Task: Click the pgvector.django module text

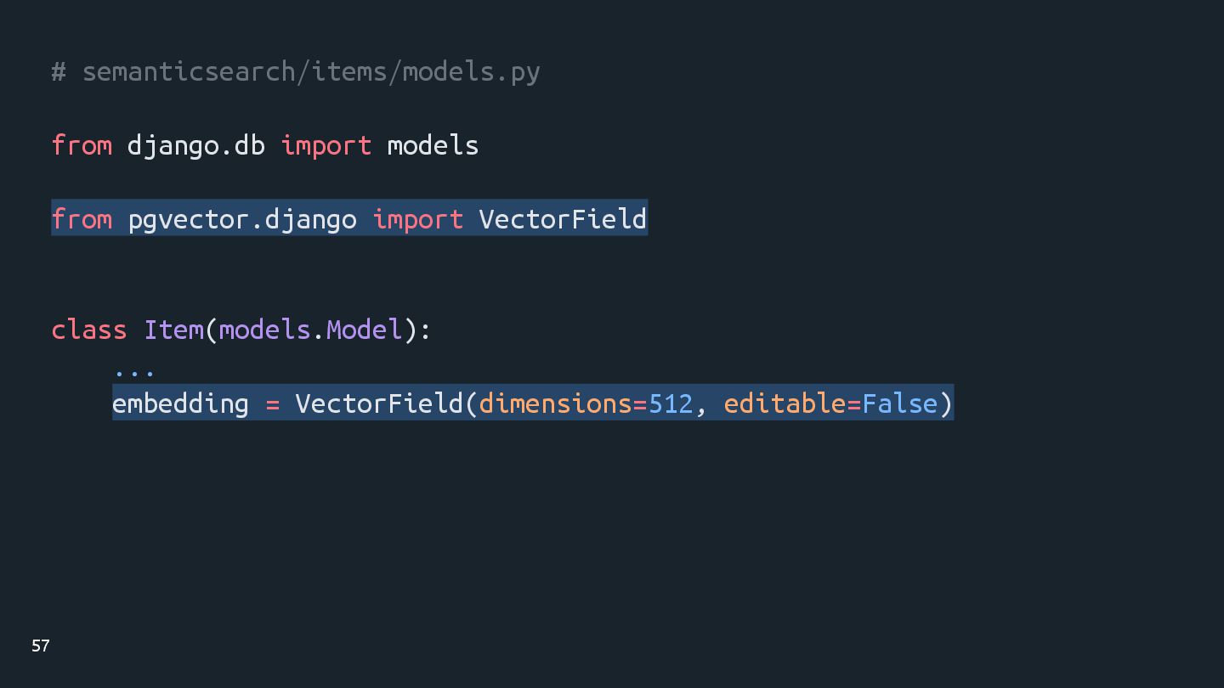Action: [242, 220]
